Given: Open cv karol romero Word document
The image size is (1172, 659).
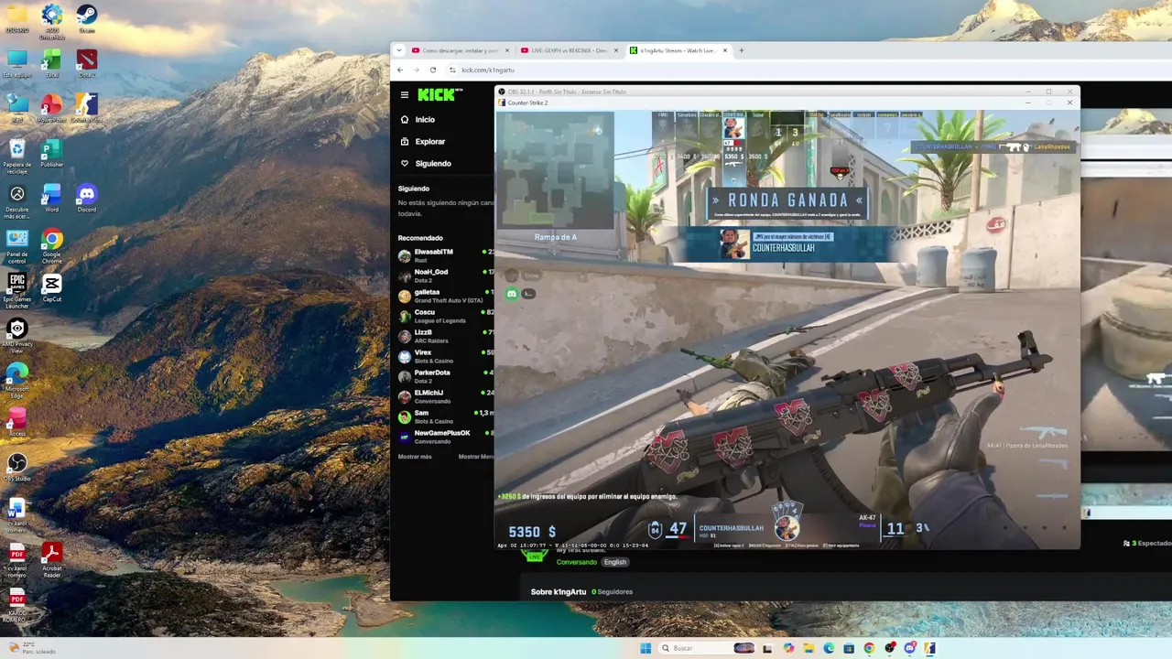Looking at the screenshot, I should [x=17, y=516].
